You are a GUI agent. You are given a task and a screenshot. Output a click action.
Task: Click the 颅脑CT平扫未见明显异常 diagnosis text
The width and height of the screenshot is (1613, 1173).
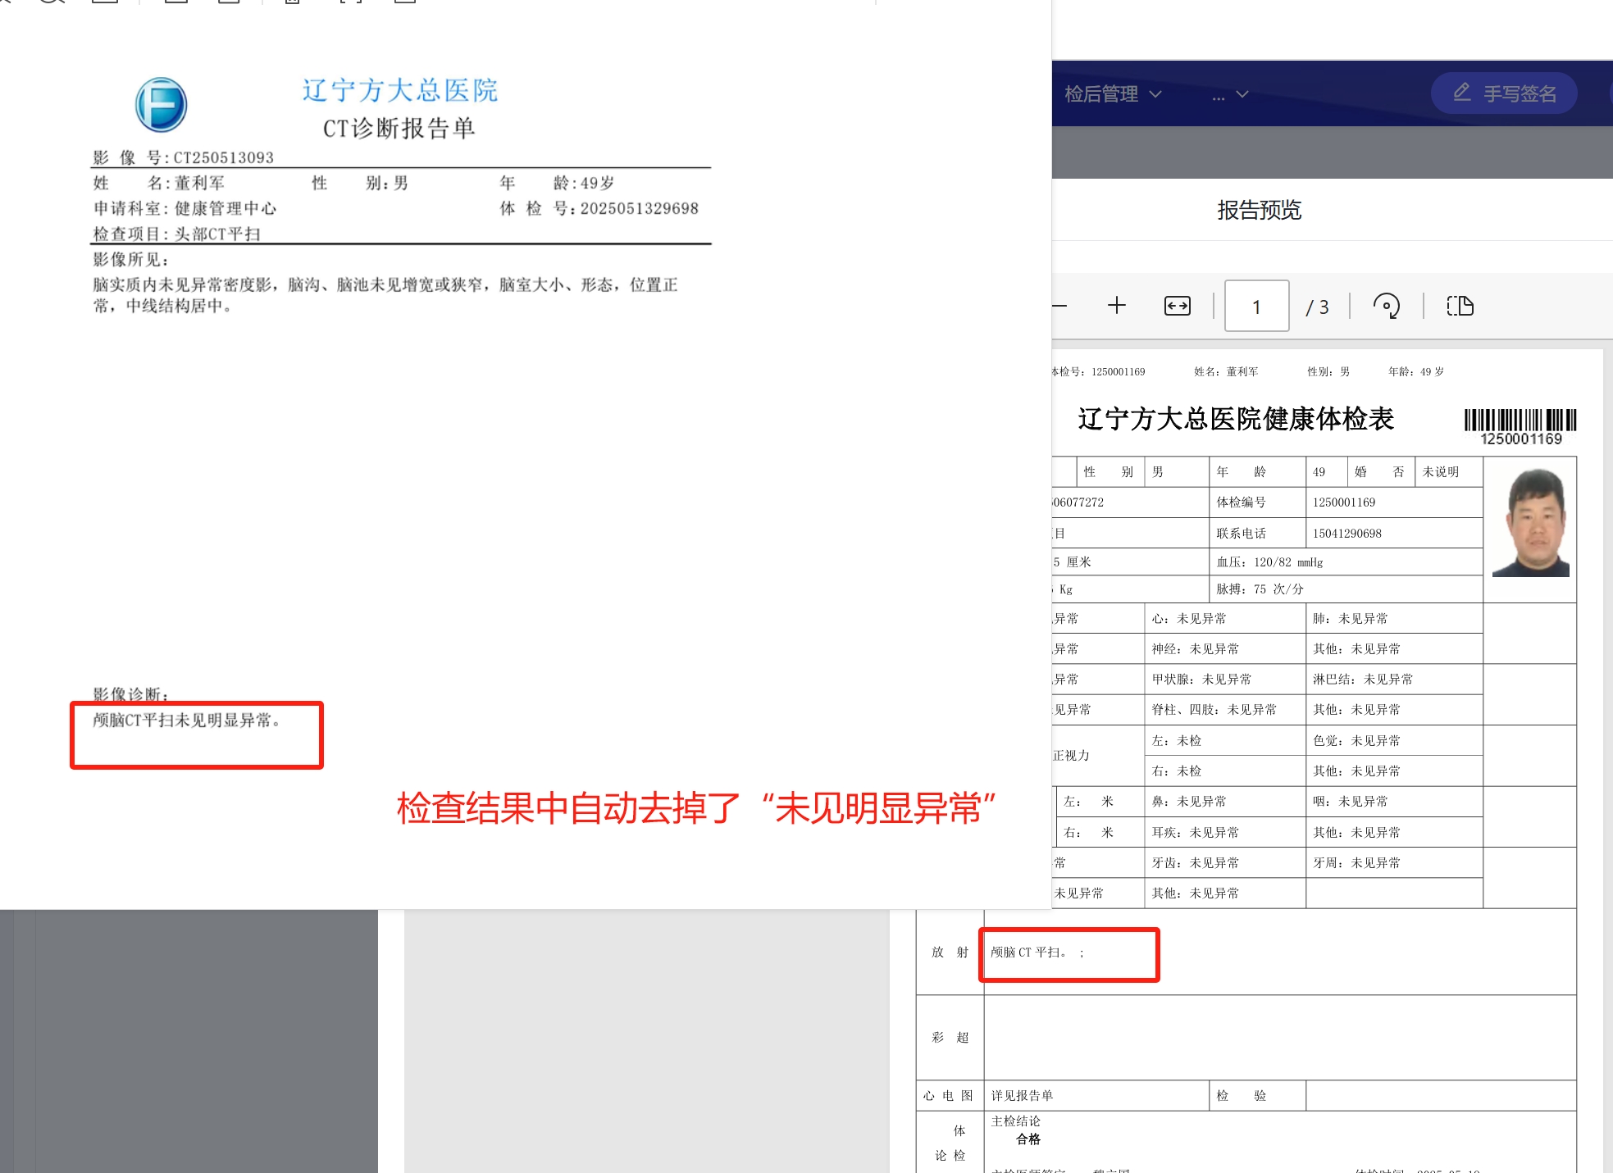[187, 720]
